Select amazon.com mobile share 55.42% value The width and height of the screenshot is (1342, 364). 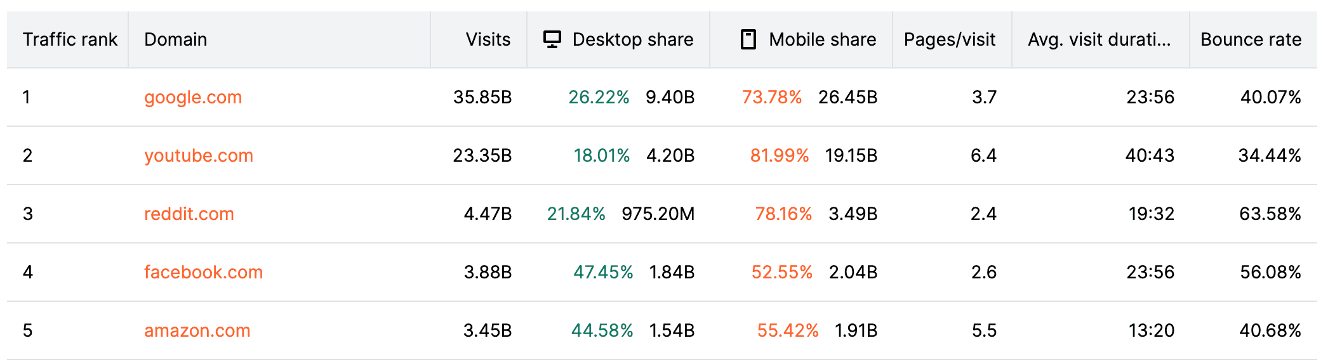click(x=788, y=330)
